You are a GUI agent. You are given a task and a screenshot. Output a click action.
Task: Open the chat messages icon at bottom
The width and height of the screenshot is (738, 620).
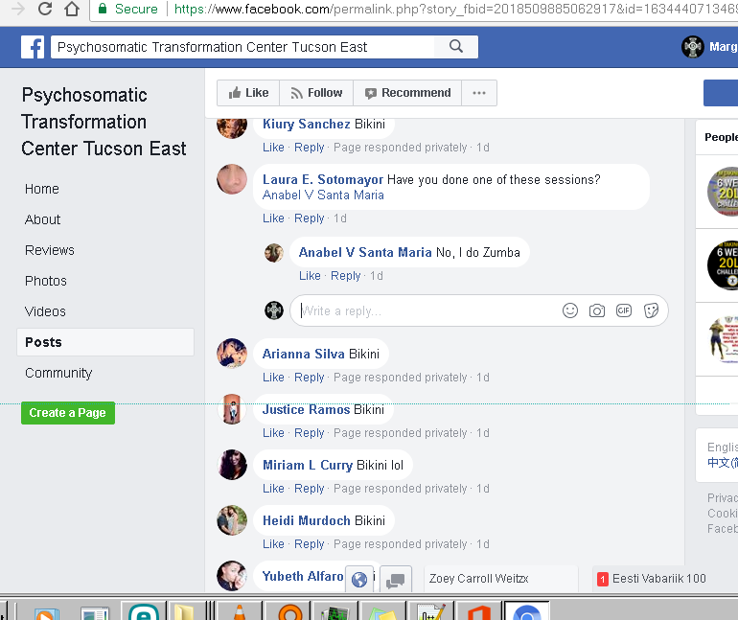coord(395,580)
